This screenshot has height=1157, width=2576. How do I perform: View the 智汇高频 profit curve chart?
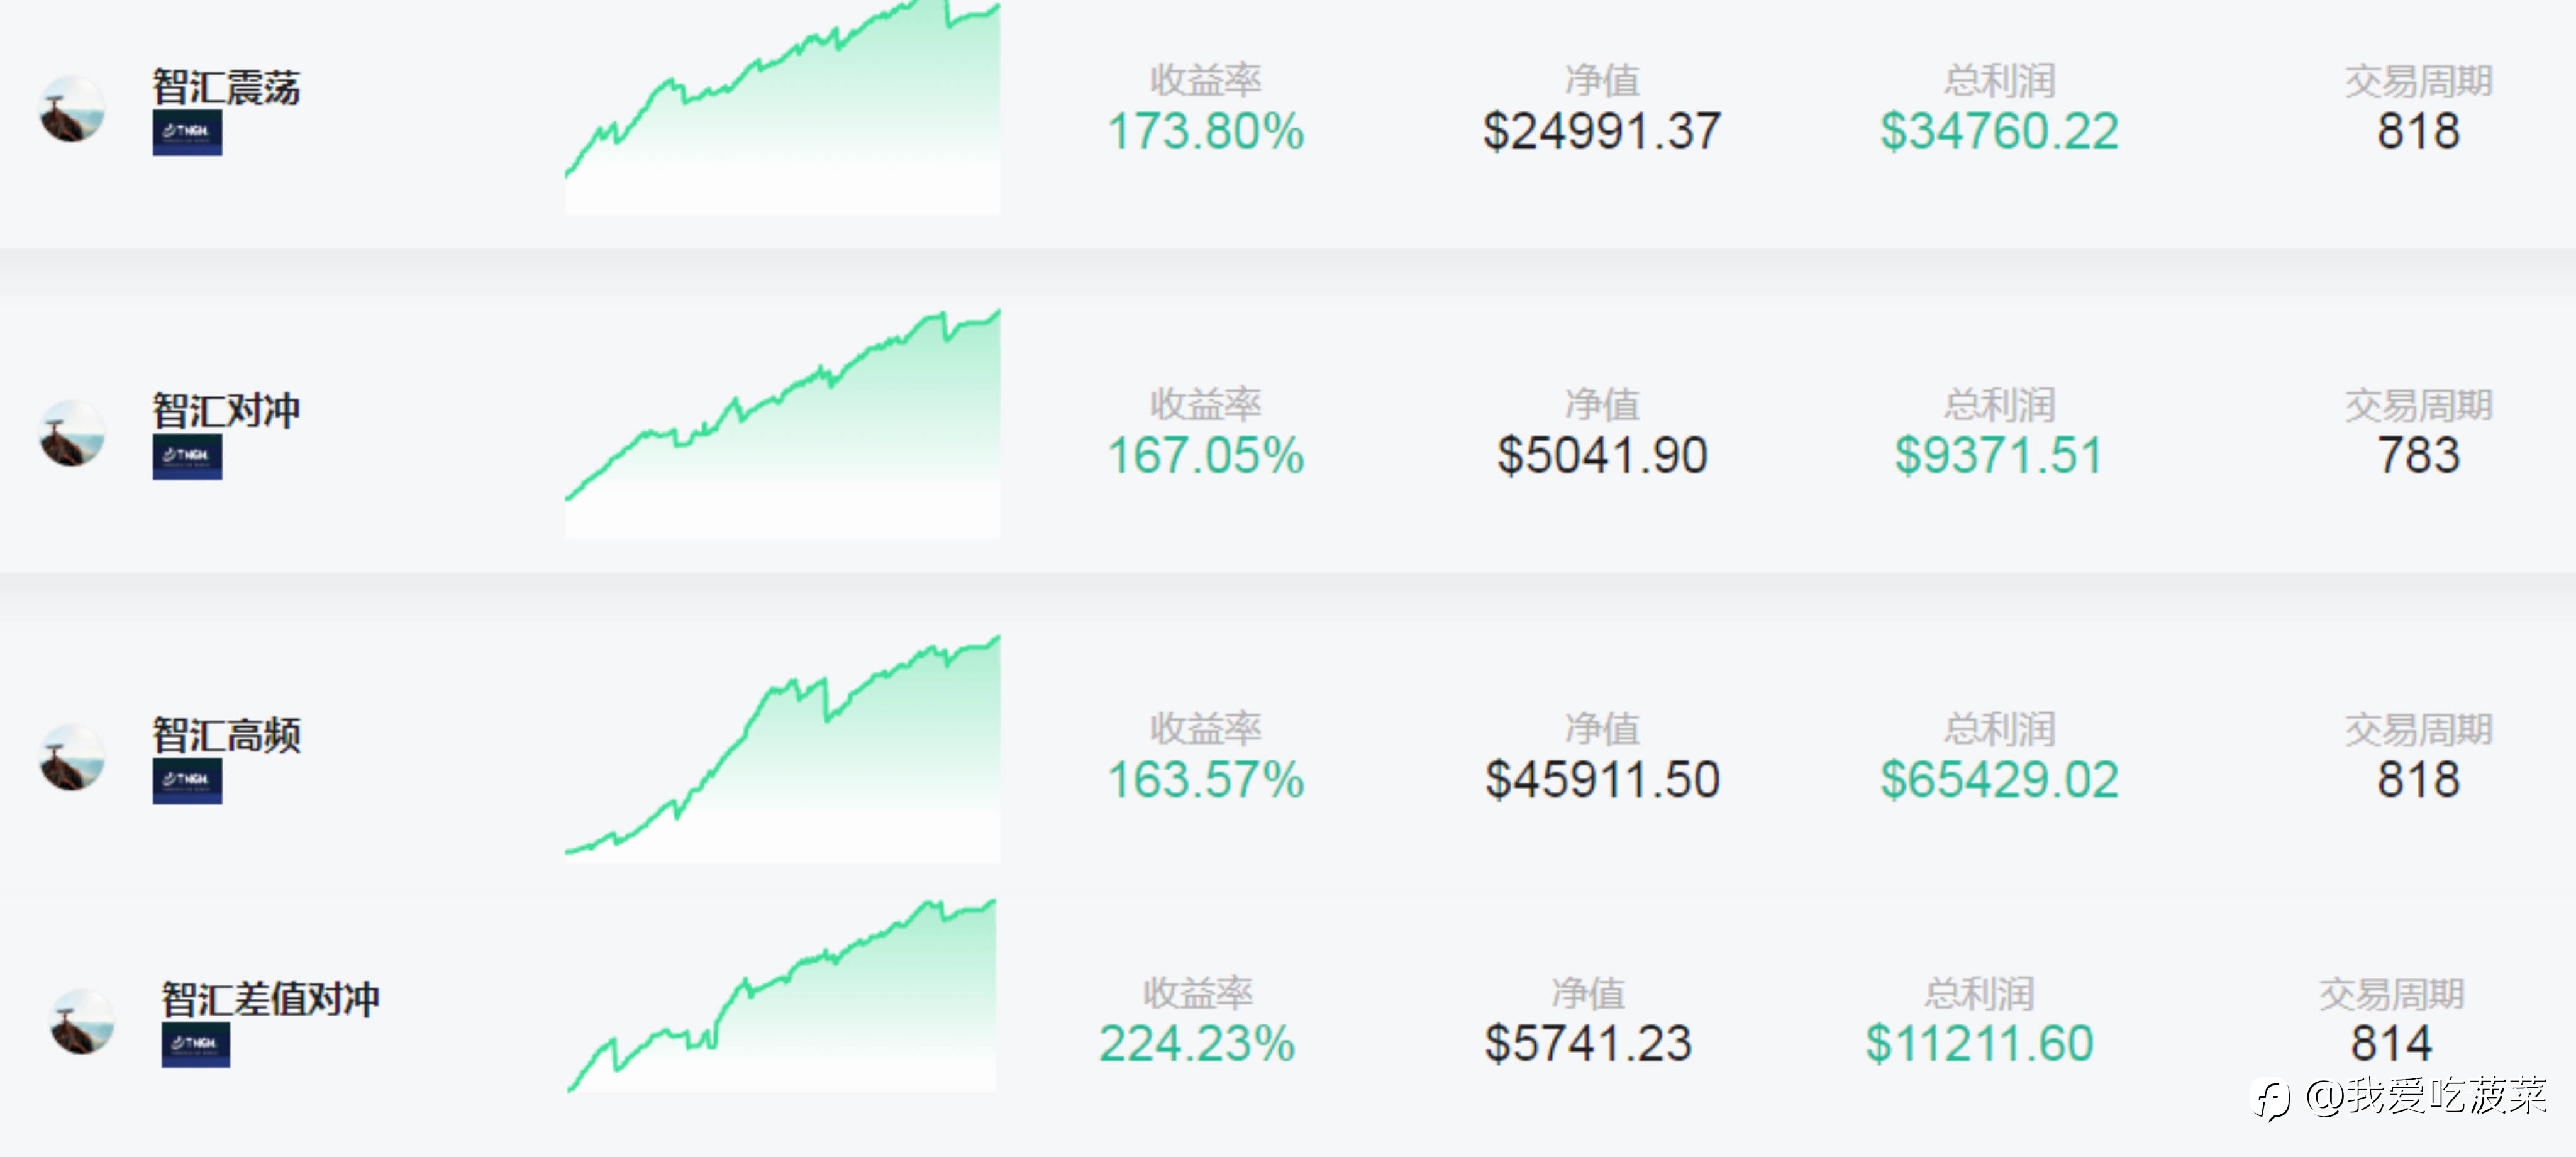tap(783, 748)
